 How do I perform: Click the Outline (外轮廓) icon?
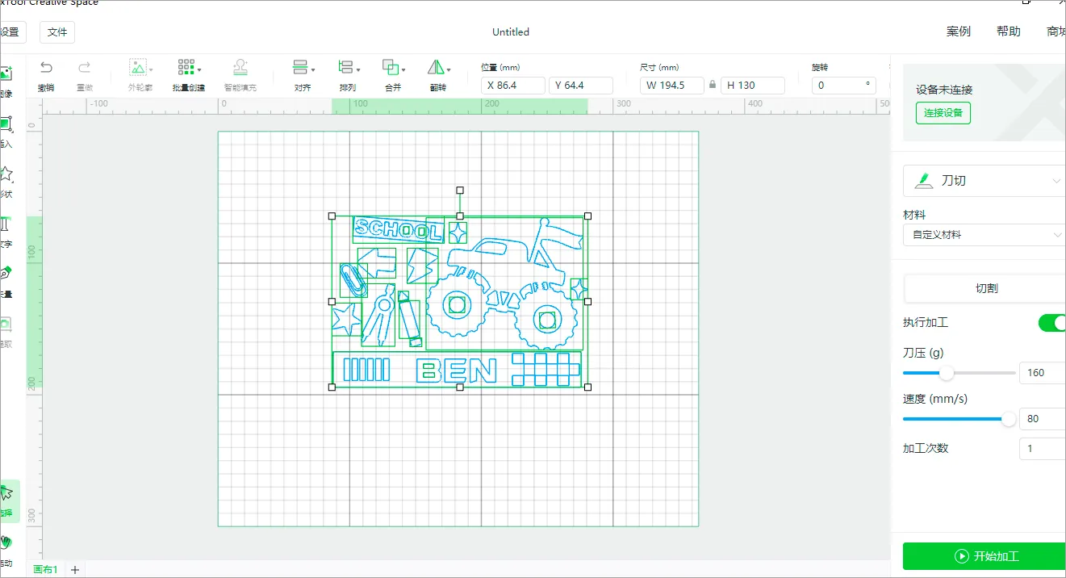tap(138, 68)
